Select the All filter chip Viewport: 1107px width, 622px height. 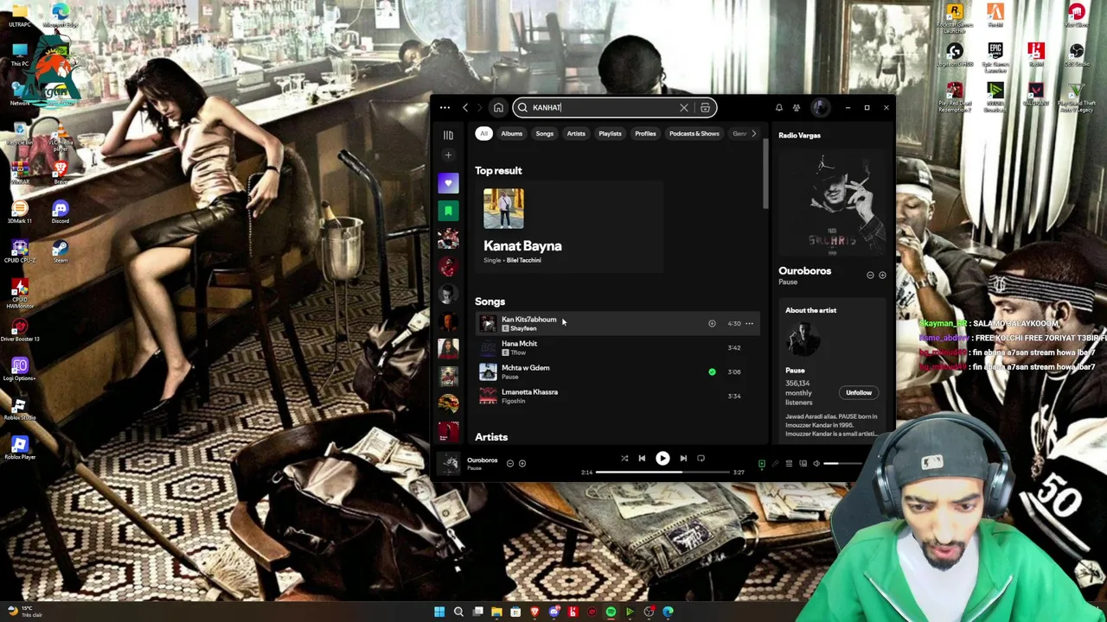pyautogui.click(x=483, y=134)
